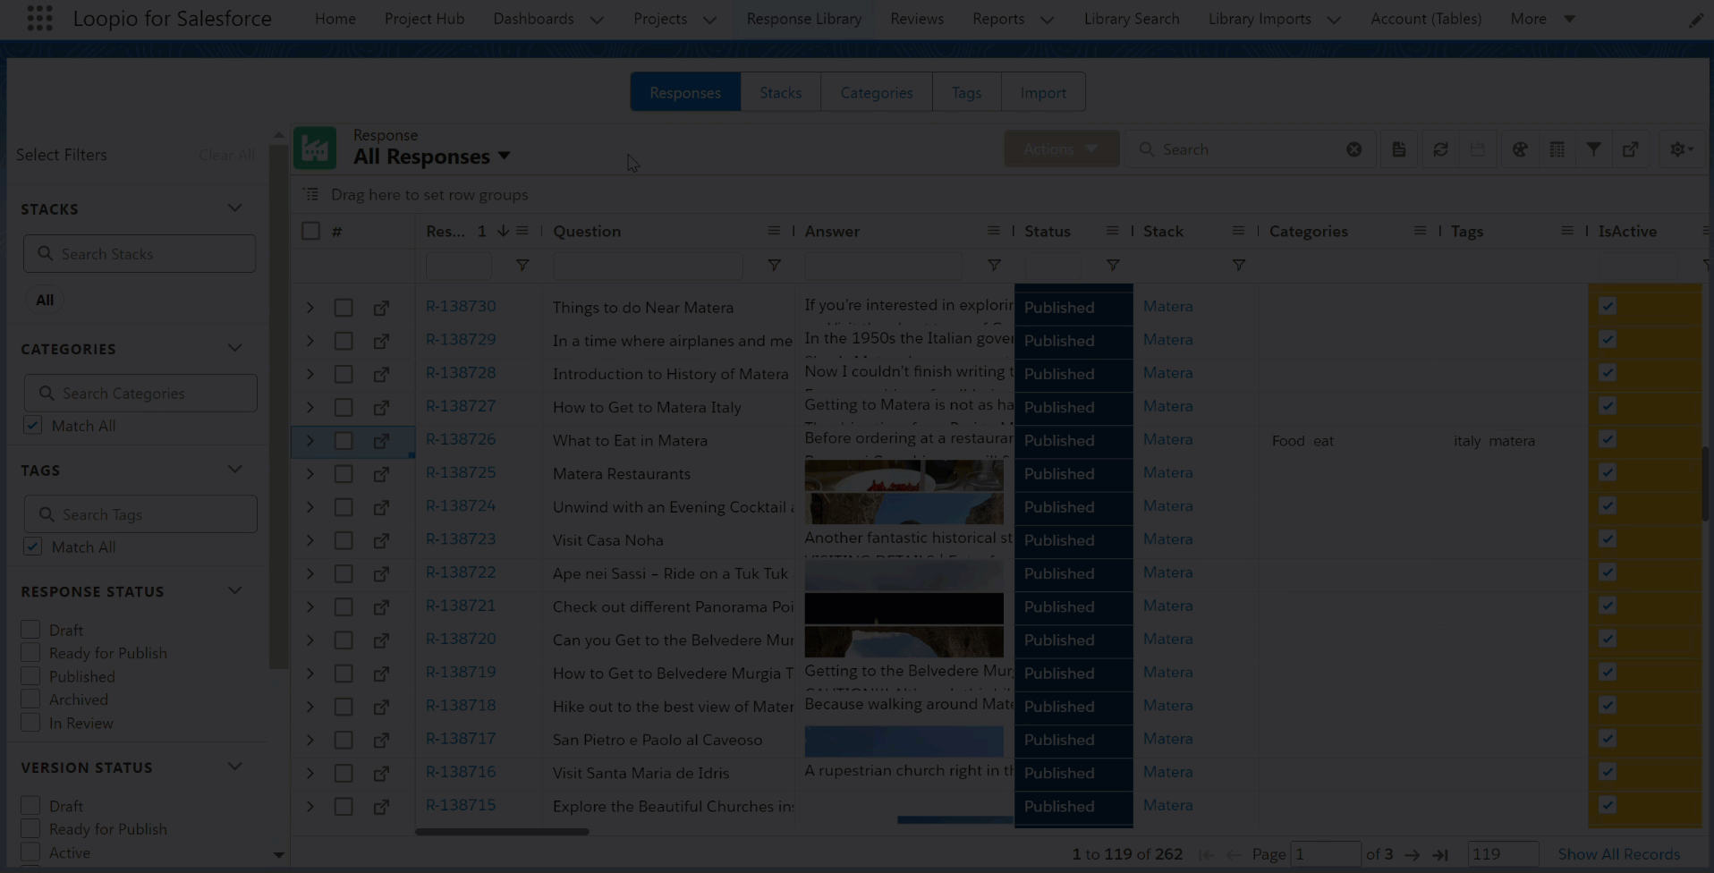The height and width of the screenshot is (873, 1714).
Task: Open the Project Hub nav item
Action: [x=424, y=19]
